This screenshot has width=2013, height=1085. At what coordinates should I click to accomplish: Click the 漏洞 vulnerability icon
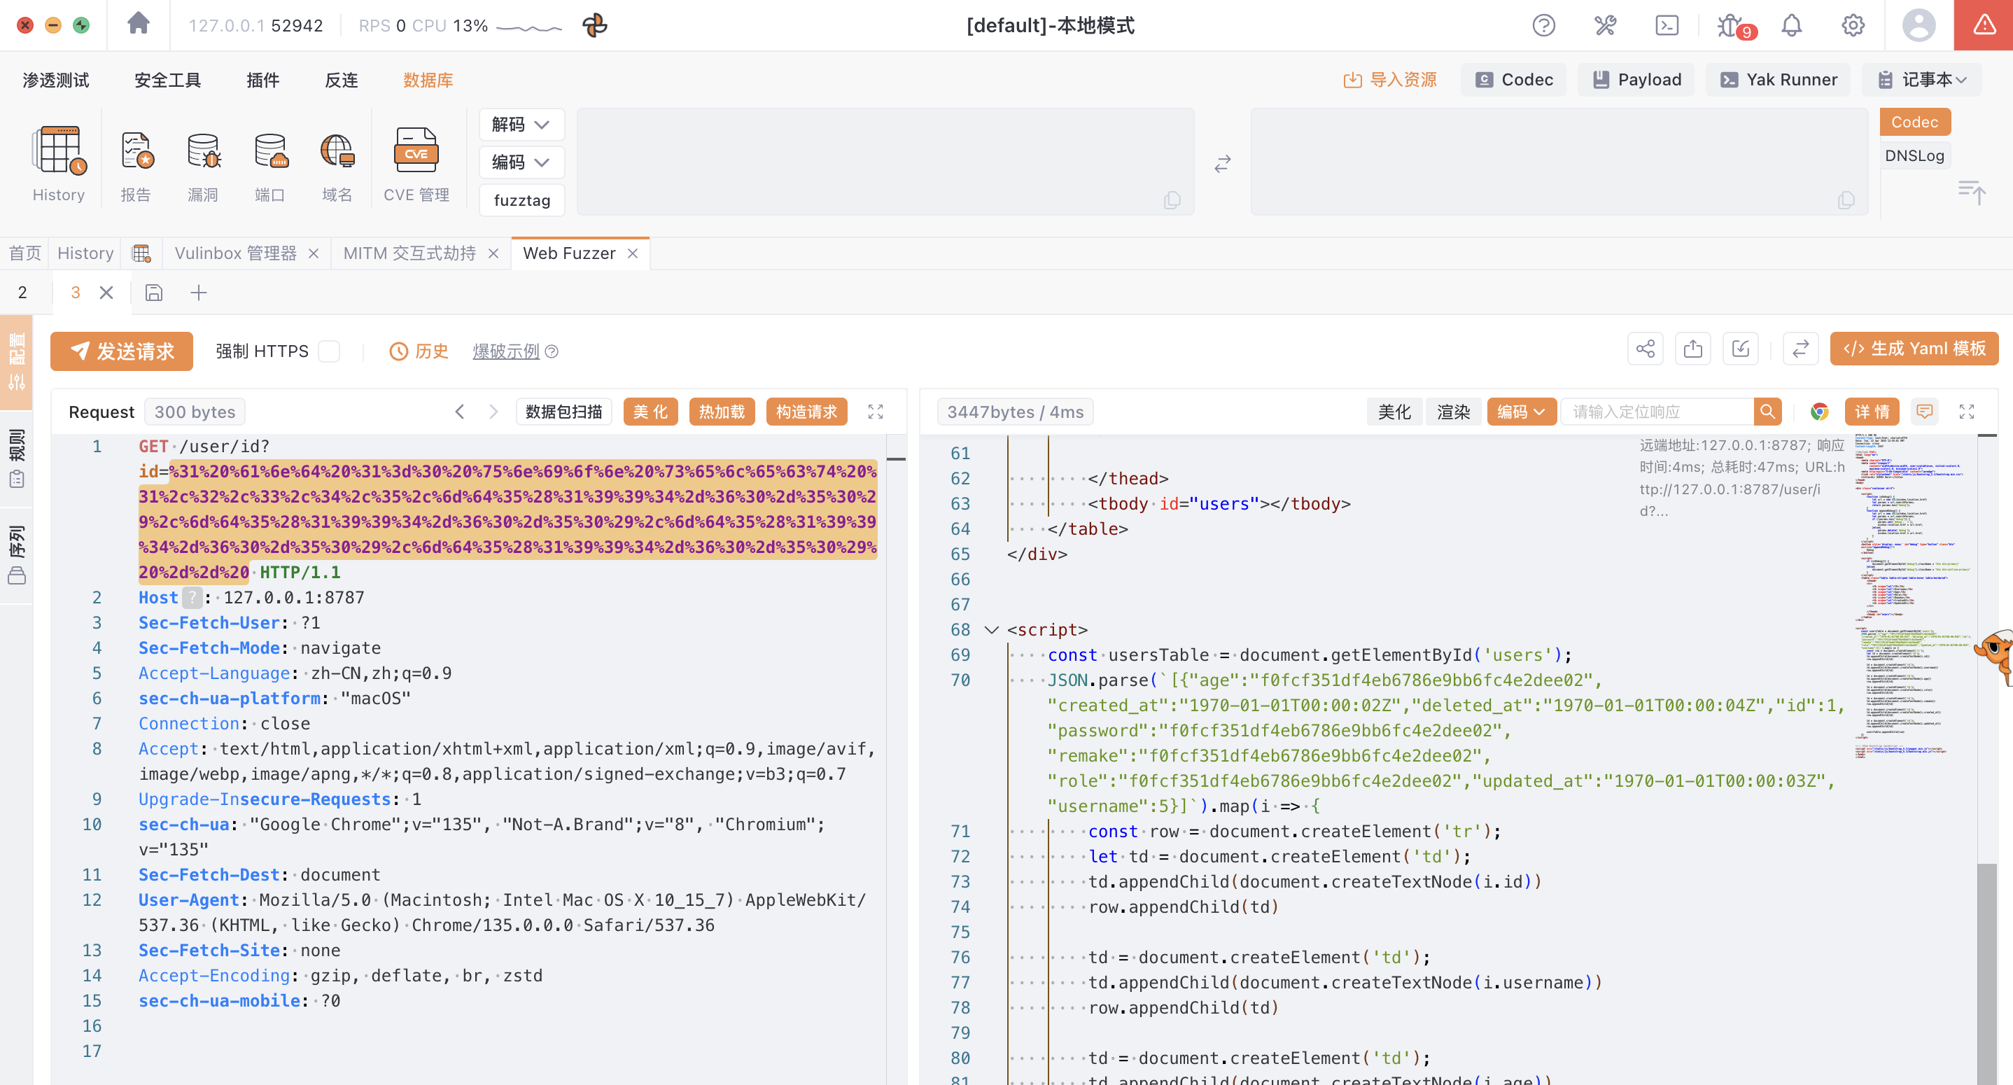203,151
